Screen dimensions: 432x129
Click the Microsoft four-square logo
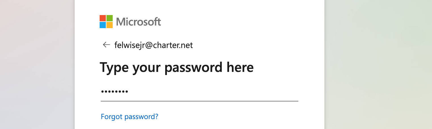pos(106,22)
